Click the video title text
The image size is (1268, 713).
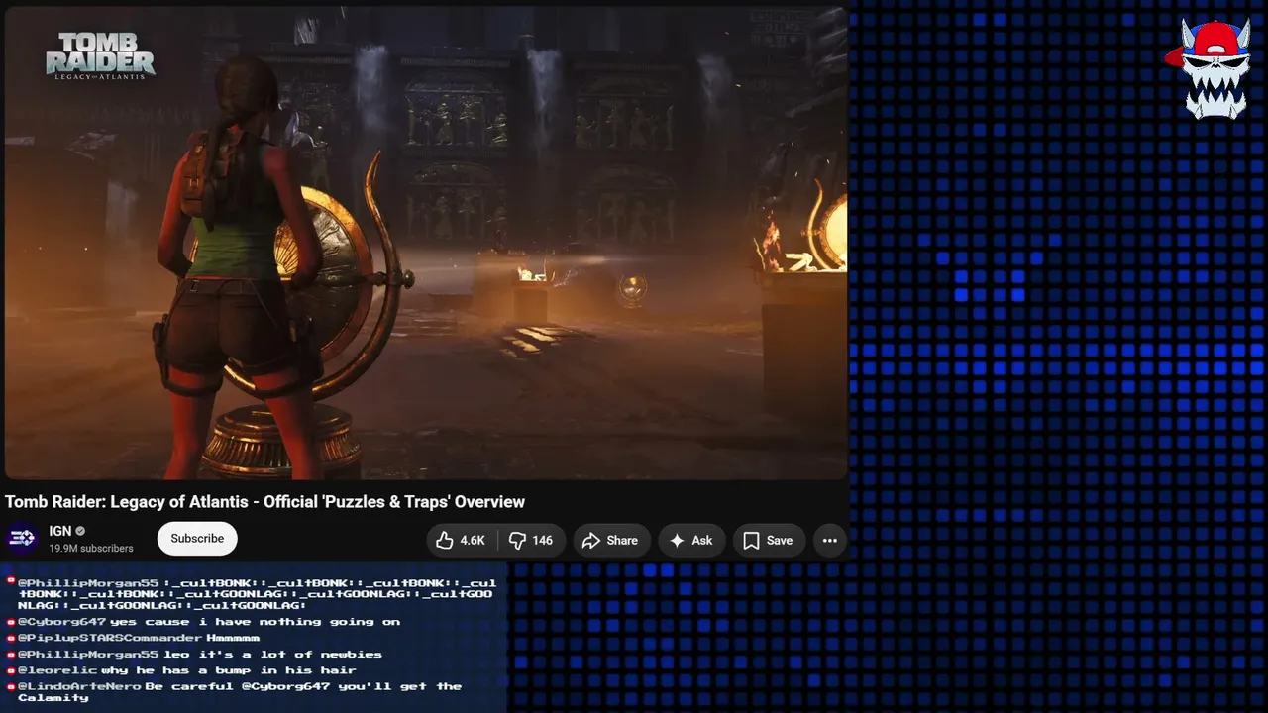(x=264, y=502)
